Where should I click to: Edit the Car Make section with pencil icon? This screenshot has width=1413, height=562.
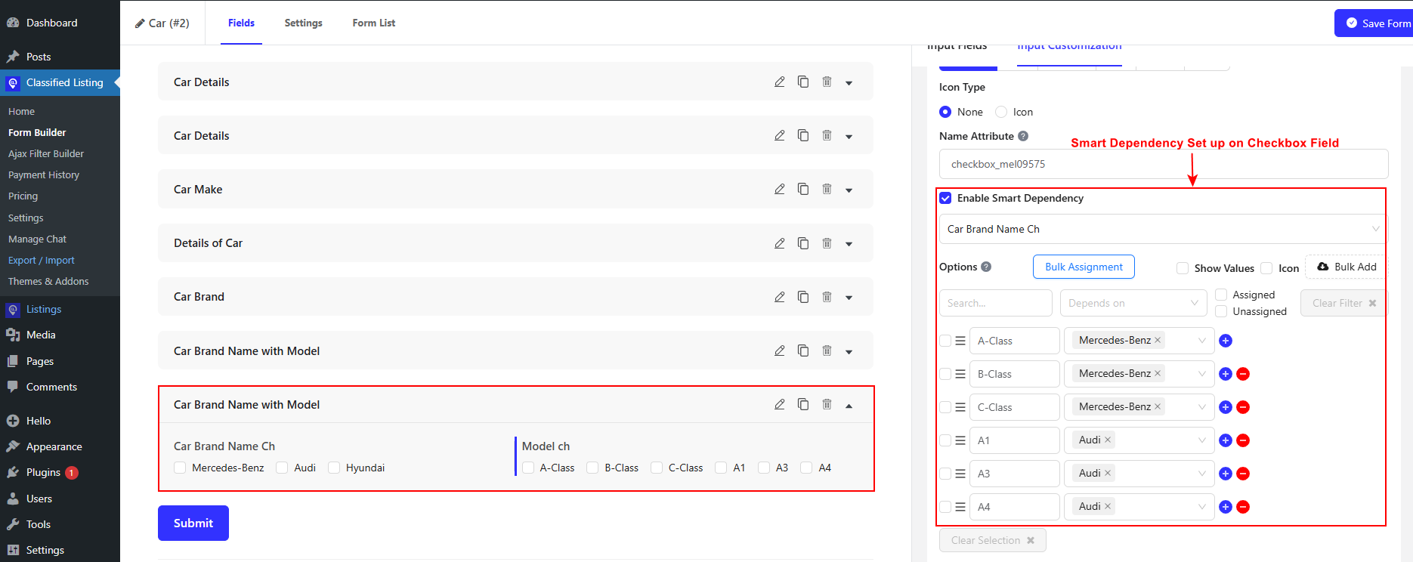pos(779,189)
